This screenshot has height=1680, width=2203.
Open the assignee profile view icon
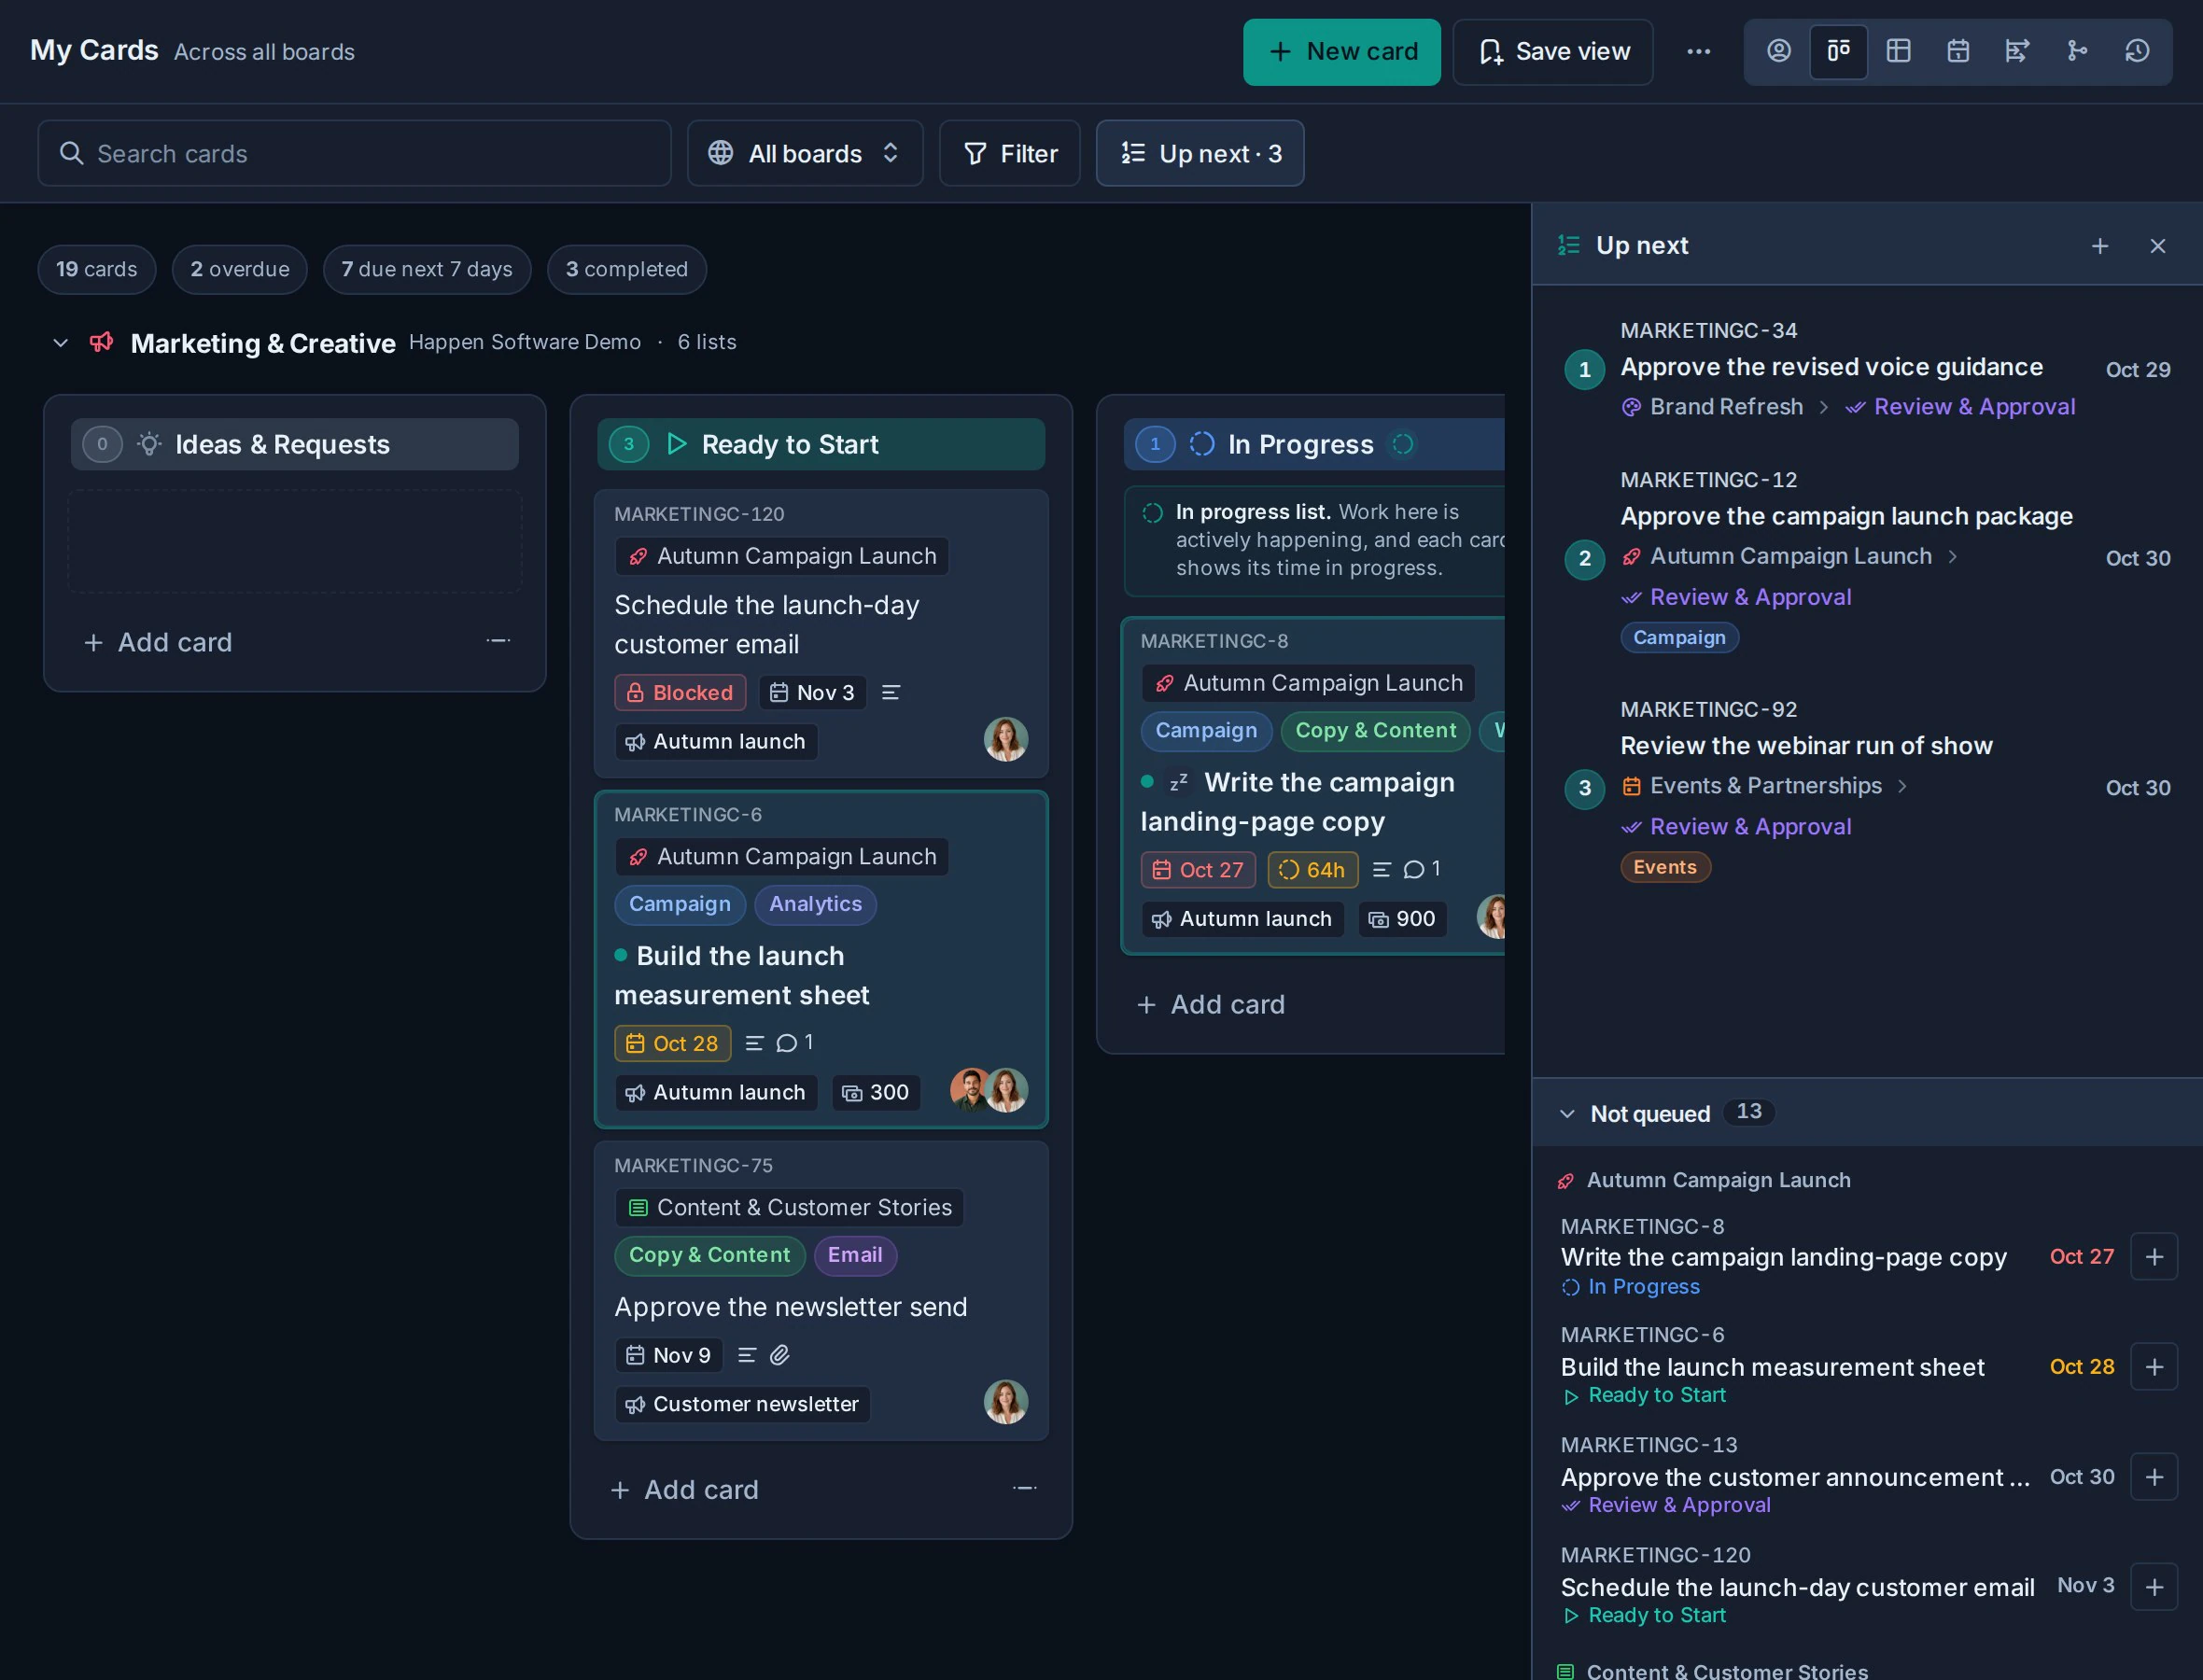[x=1778, y=51]
